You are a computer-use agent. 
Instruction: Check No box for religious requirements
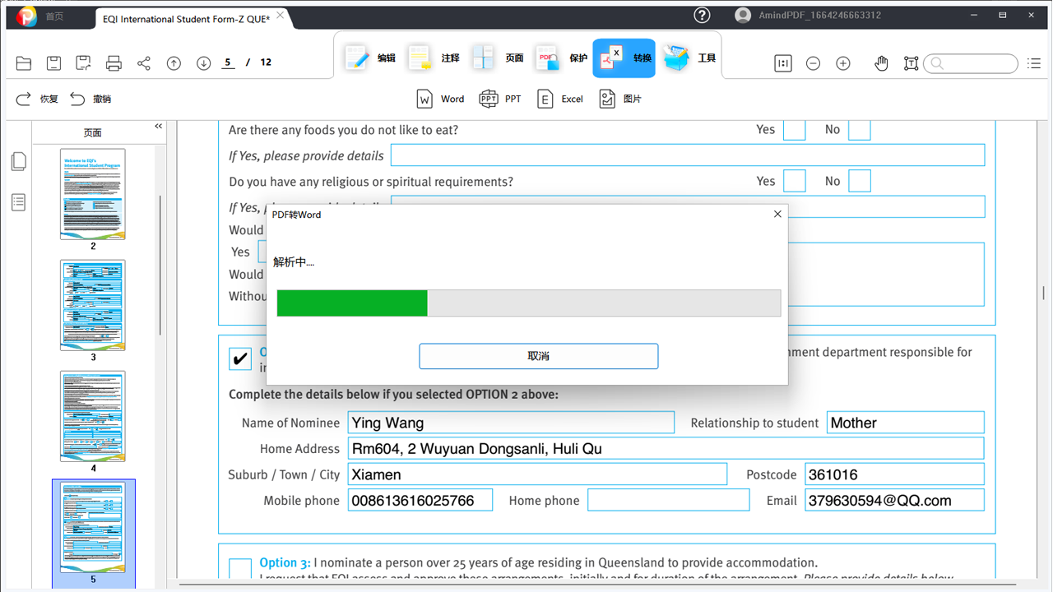click(x=859, y=182)
